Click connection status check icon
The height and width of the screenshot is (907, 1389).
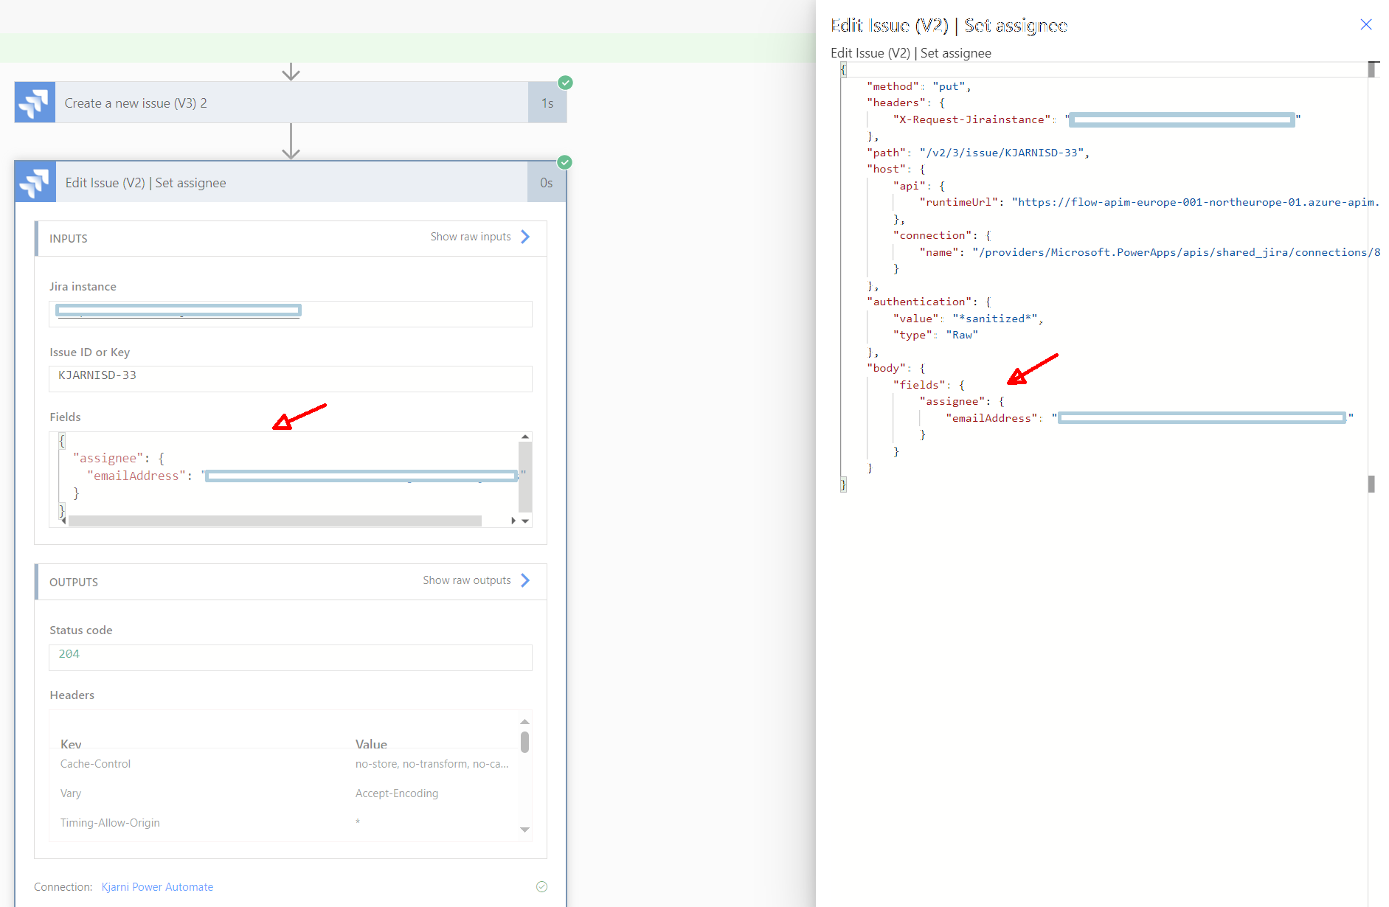point(542,886)
